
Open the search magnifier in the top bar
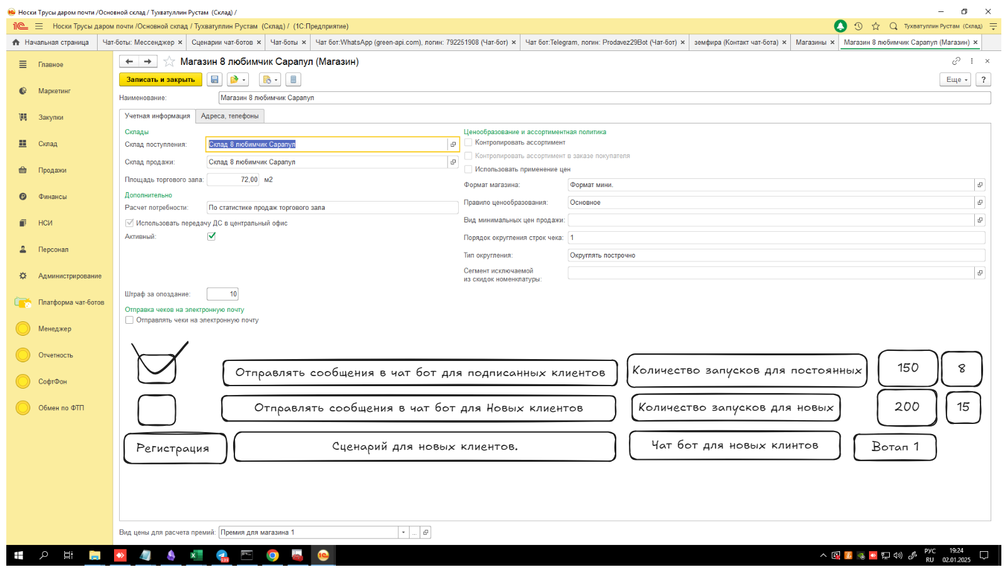click(893, 26)
